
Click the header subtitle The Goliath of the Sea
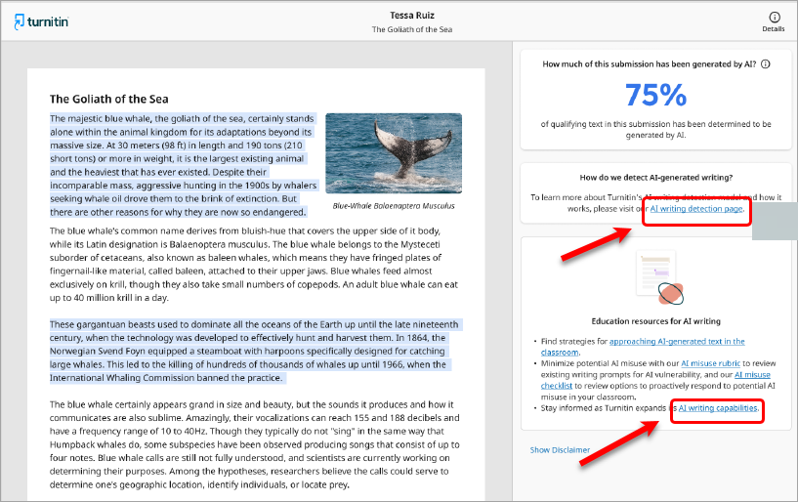tap(412, 29)
